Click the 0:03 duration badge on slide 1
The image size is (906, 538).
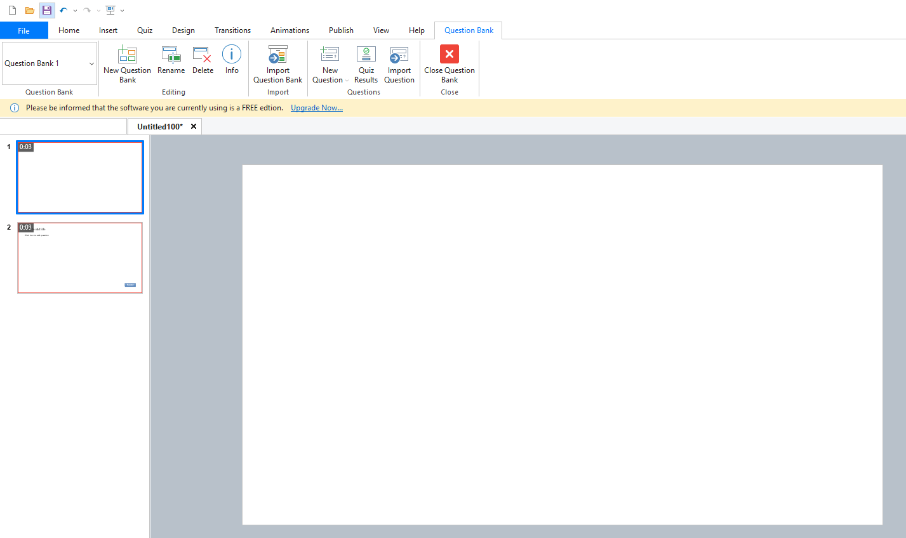tap(25, 147)
